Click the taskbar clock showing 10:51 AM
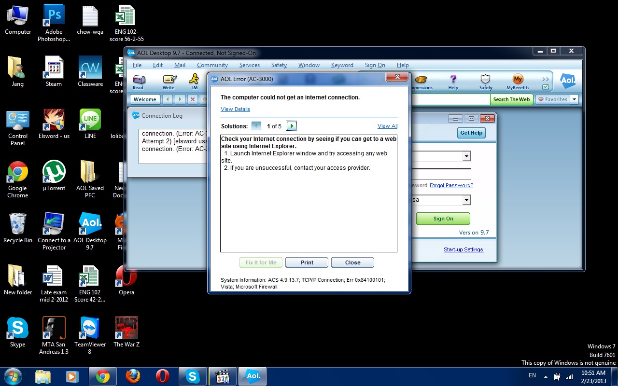The height and width of the screenshot is (386, 618). point(593,376)
